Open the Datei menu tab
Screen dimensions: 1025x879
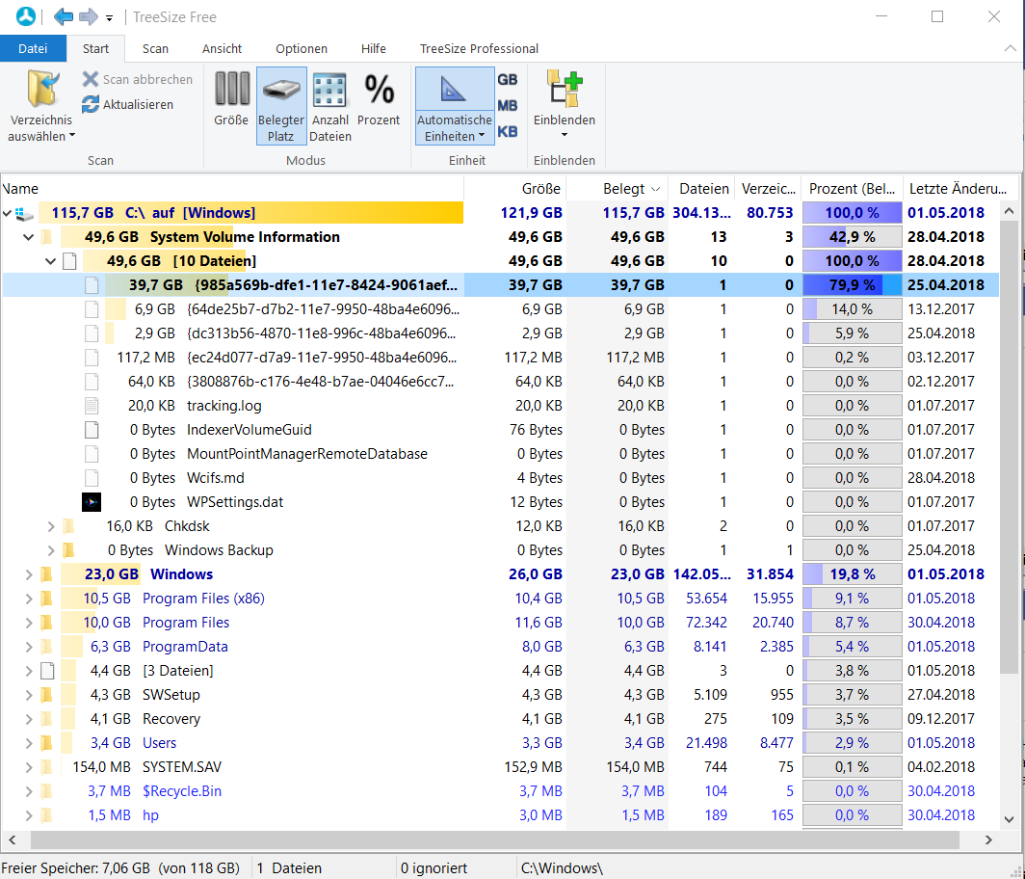(x=33, y=48)
